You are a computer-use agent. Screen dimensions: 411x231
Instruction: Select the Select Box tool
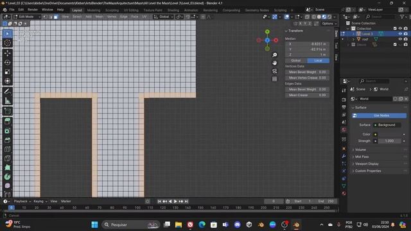7,34
